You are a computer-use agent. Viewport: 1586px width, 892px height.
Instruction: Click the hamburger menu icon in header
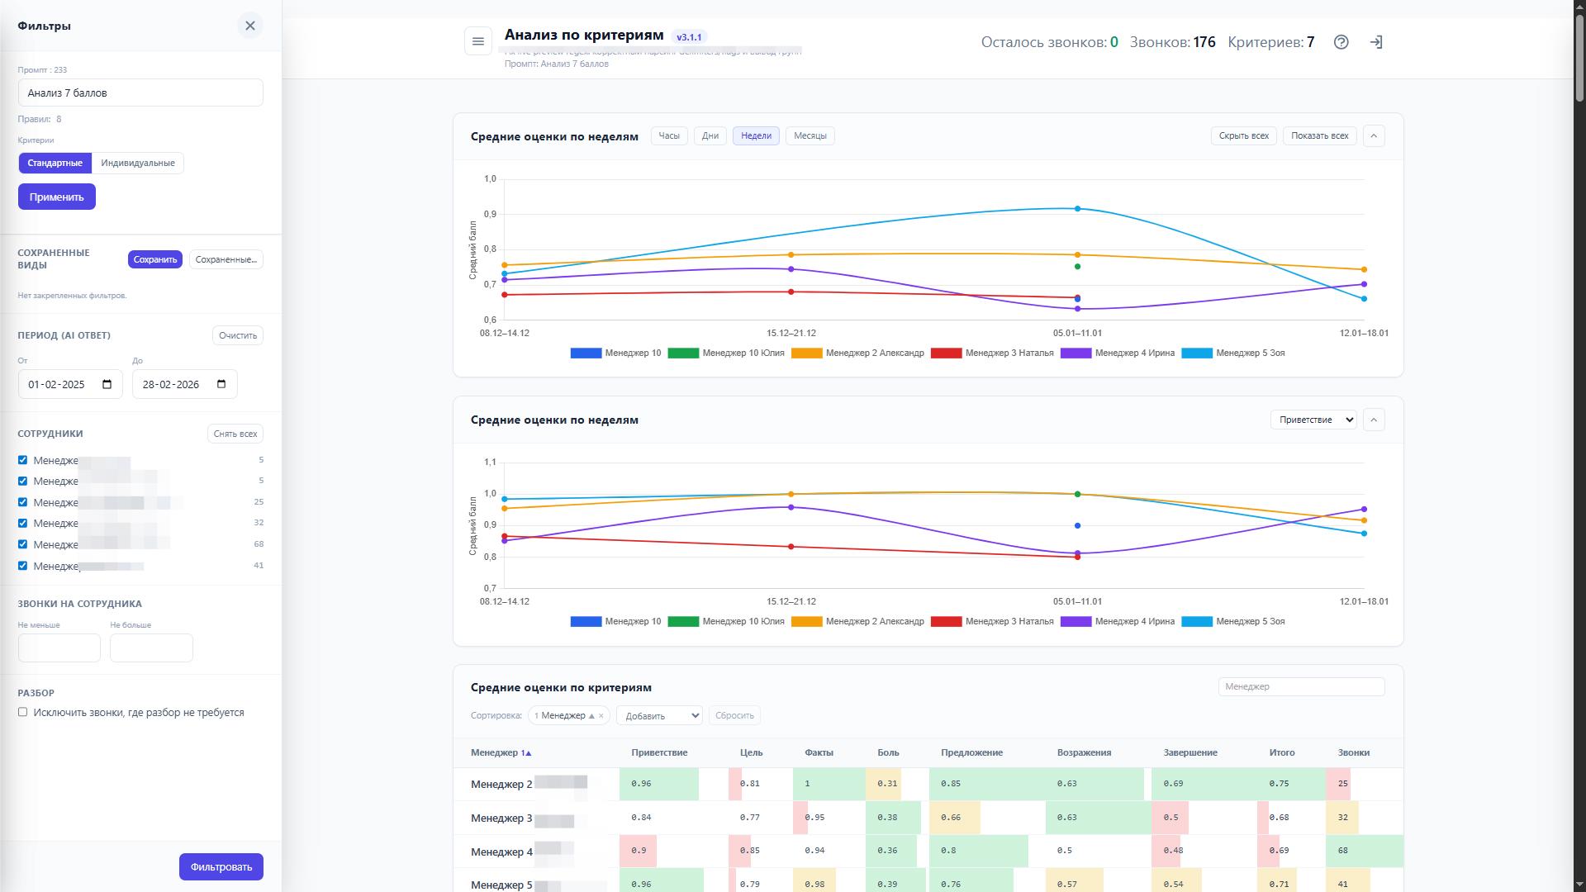click(477, 41)
